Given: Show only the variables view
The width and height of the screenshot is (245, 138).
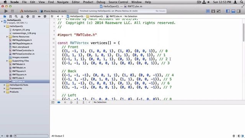Looking at the screenshot, I should tap(239, 136).
